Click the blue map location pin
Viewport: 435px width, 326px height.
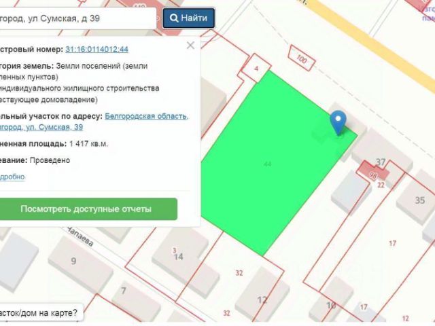pos(338,122)
